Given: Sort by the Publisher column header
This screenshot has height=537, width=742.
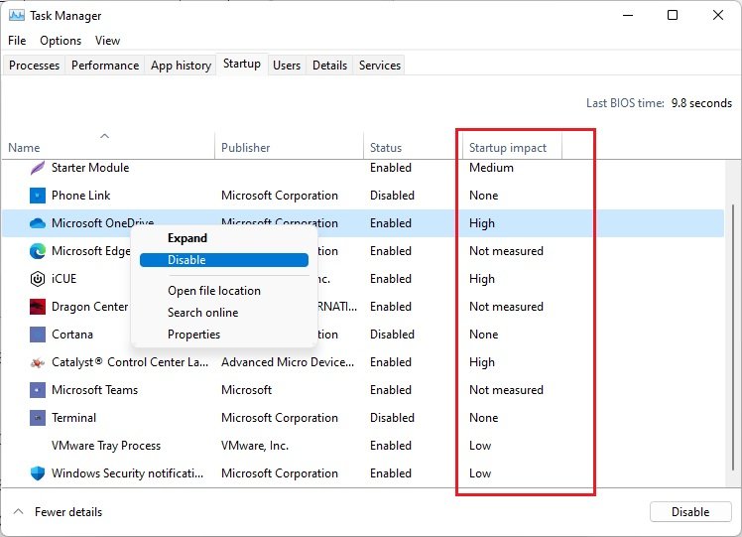Looking at the screenshot, I should click(289, 145).
